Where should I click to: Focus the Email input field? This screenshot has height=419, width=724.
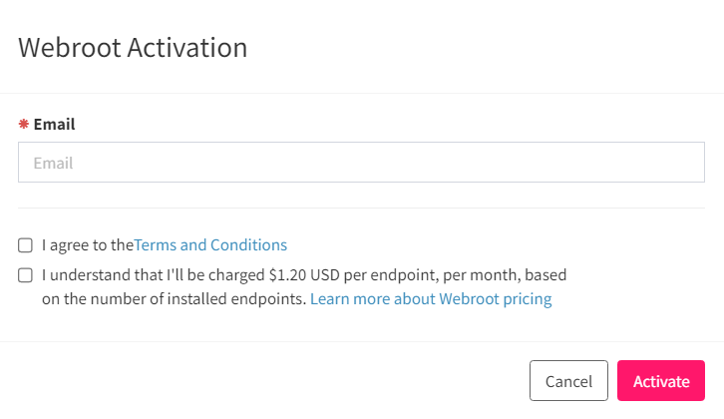(x=361, y=163)
